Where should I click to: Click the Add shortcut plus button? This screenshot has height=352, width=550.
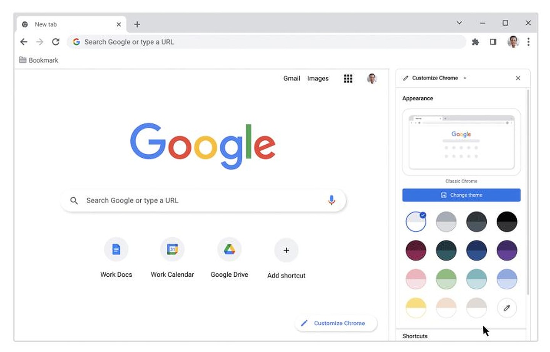click(286, 250)
